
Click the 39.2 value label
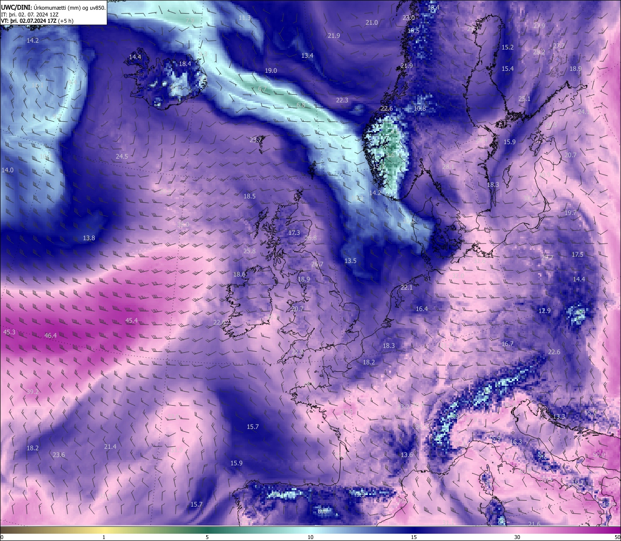33,392
